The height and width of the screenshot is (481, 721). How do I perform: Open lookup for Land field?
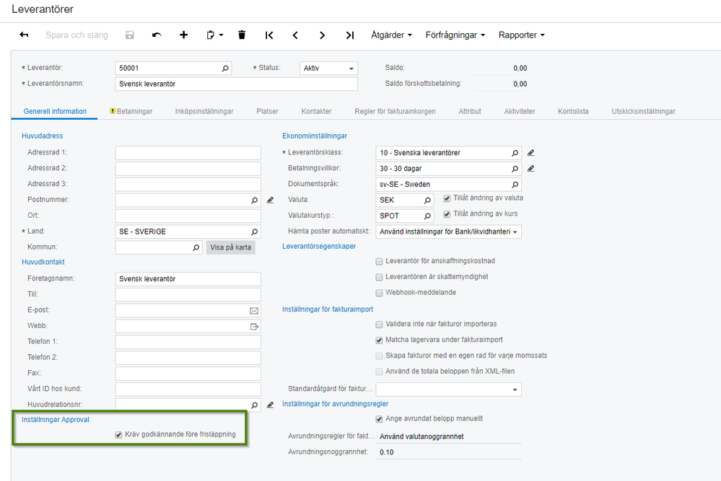254,231
